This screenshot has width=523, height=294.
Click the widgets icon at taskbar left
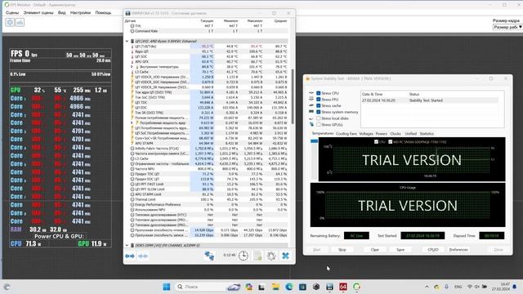point(7,287)
